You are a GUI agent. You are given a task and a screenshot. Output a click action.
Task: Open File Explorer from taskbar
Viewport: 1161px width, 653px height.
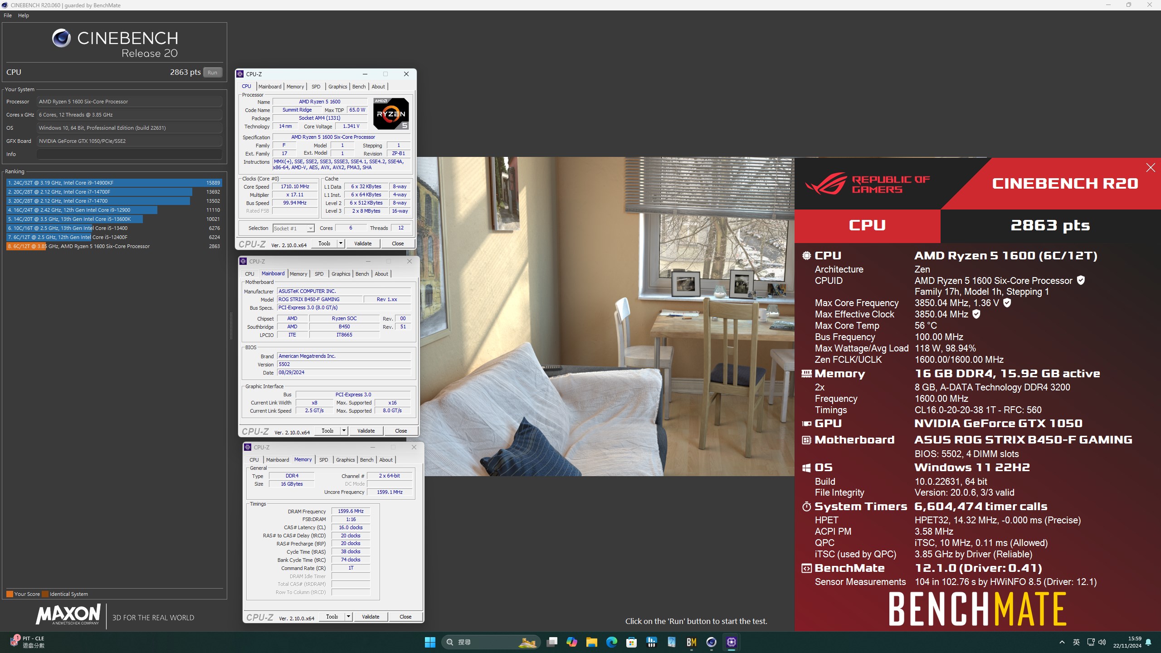tap(591, 642)
